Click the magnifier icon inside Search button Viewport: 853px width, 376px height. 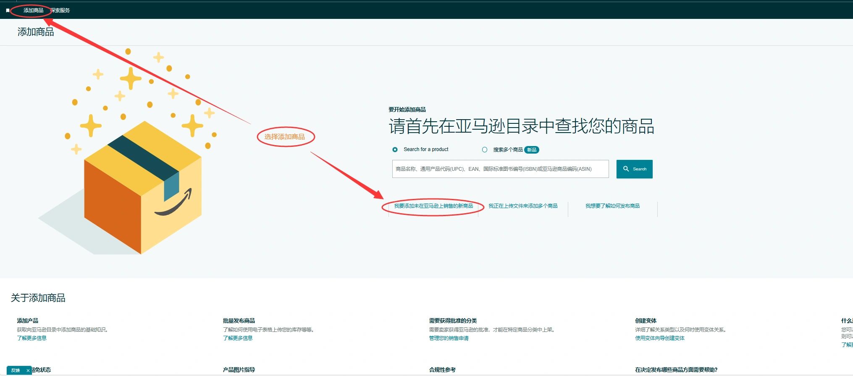pos(626,169)
